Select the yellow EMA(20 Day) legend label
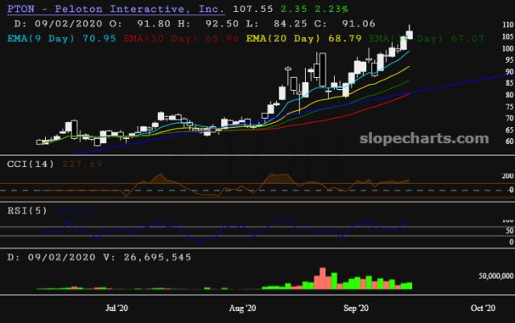Image resolution: width=515 pixels, height=323 pixels. (283, 39)
